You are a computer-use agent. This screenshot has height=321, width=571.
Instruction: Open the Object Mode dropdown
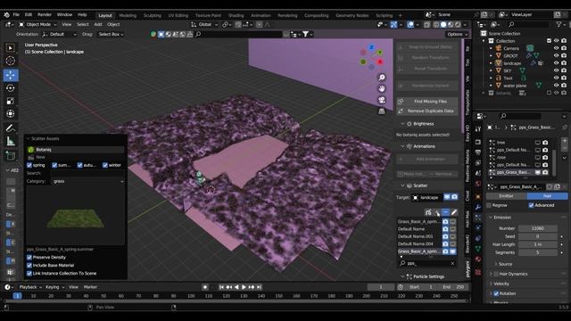tap(37, 24)
